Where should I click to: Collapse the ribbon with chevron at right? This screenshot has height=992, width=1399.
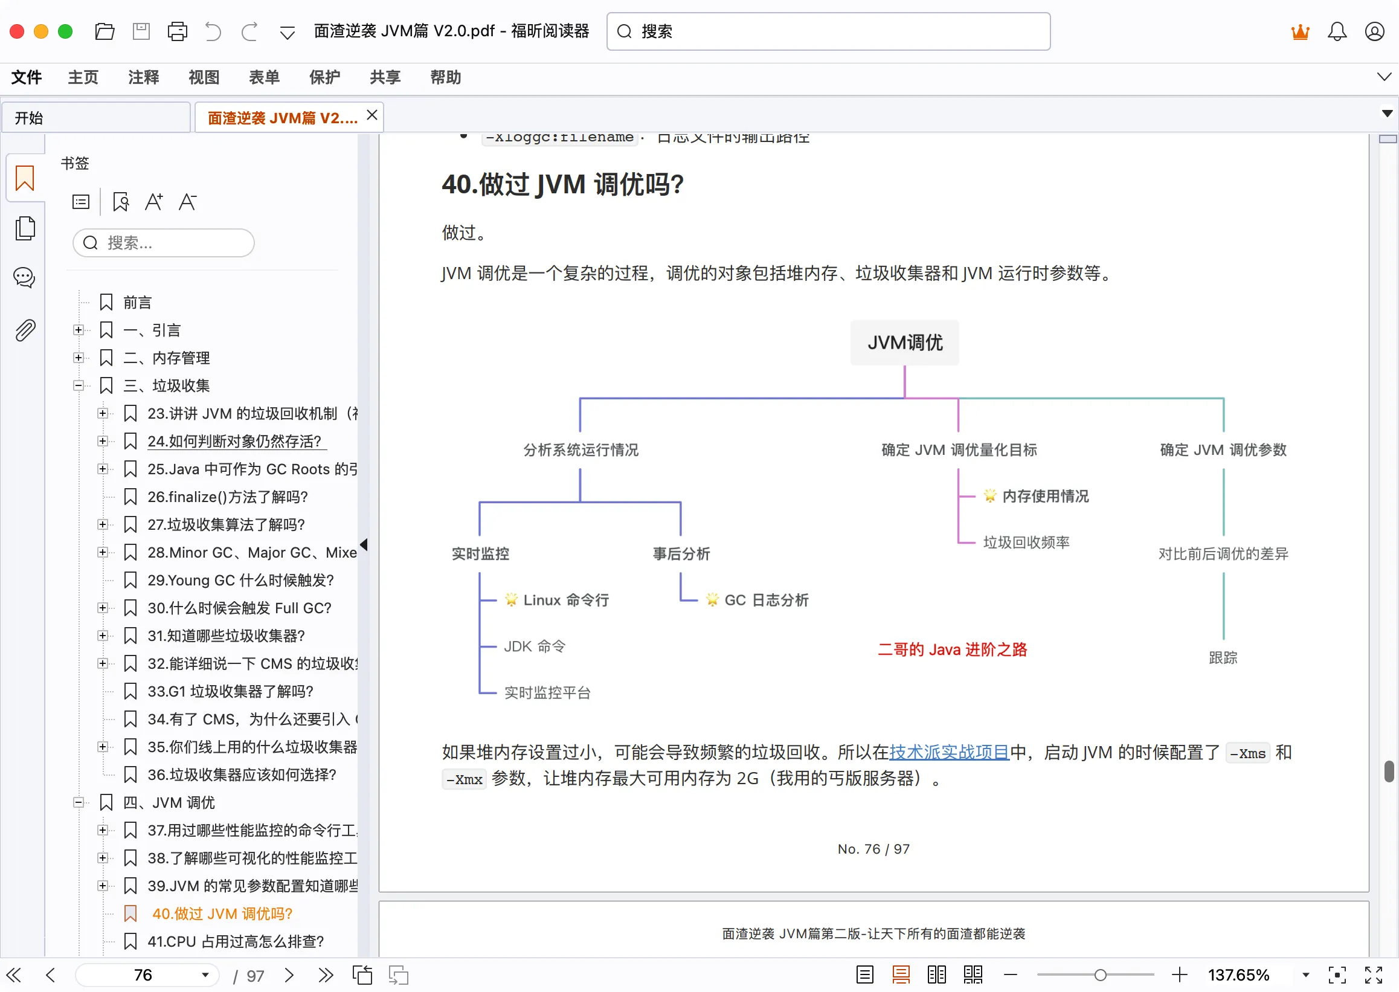[1384, 77]
